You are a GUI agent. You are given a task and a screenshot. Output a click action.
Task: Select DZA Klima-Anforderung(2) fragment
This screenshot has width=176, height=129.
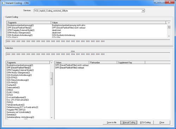coord(18,80)
